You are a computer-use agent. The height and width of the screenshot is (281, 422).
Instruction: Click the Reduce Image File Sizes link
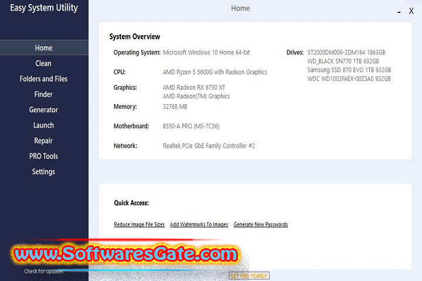139,224
